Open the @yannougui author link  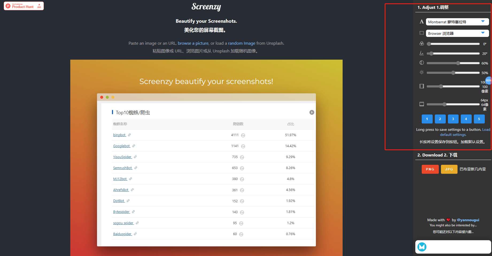pos(468,220)
